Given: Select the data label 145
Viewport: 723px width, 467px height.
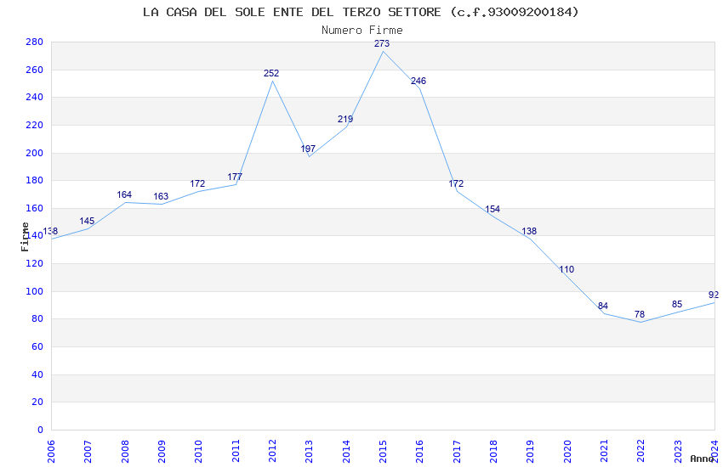Looking at the screenshot, I should tap(87, 222).
